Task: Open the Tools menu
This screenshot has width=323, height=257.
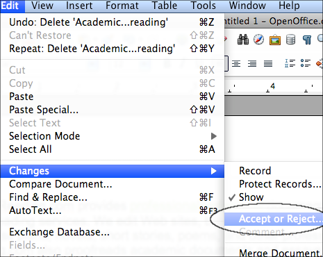Action: [204, 6]
